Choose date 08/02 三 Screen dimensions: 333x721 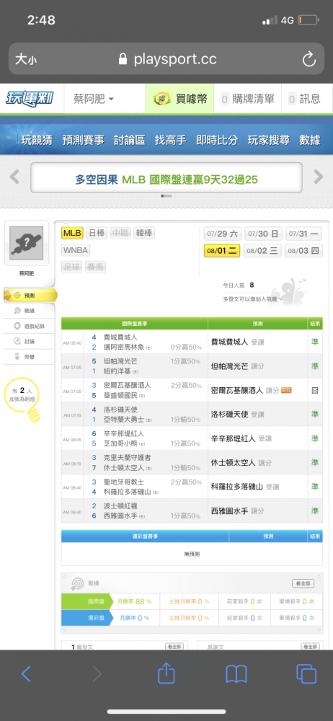click(262, 251)
